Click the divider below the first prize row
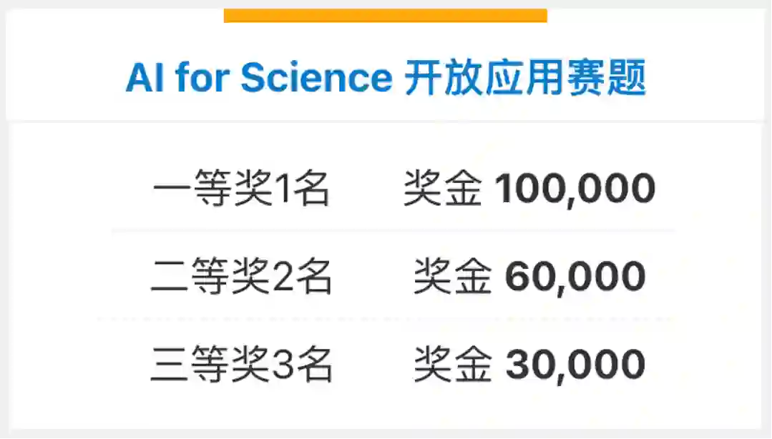The width and height of the screenshot is (772, 439). point(392,231)
